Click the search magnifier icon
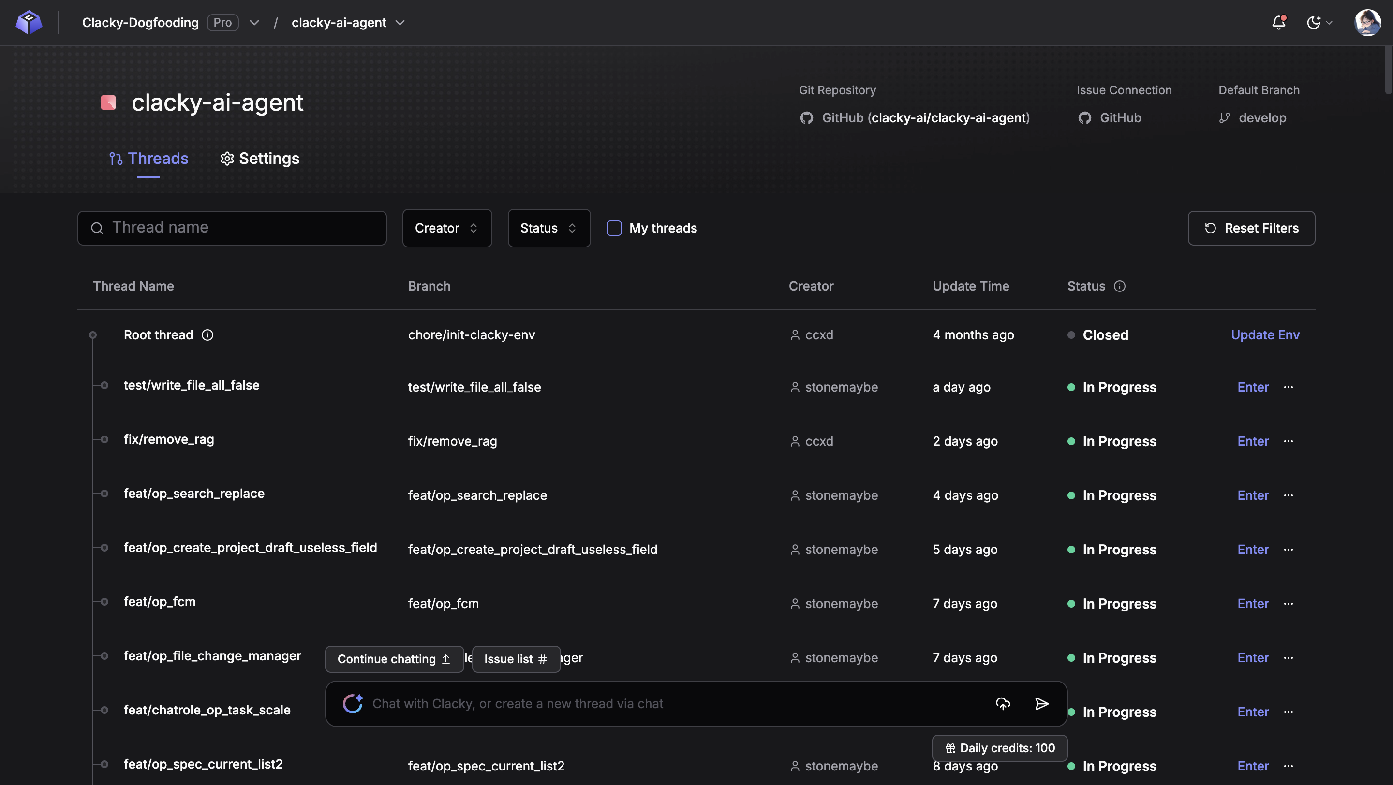The image size is (1393, 785). (x=97, y=228)
